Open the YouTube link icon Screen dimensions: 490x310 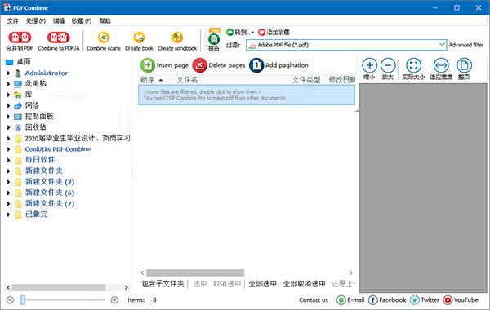(448, 300)
